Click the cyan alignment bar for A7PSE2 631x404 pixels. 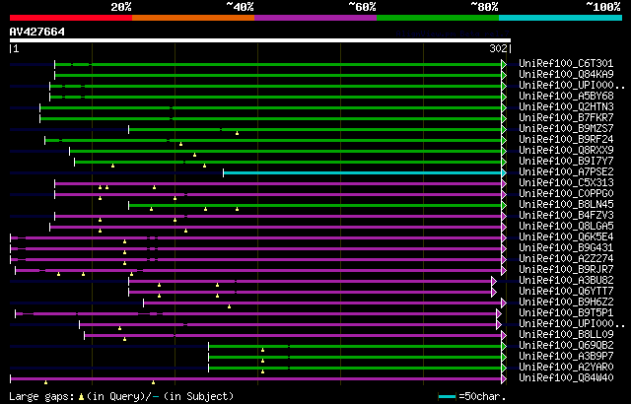(363, 172)
